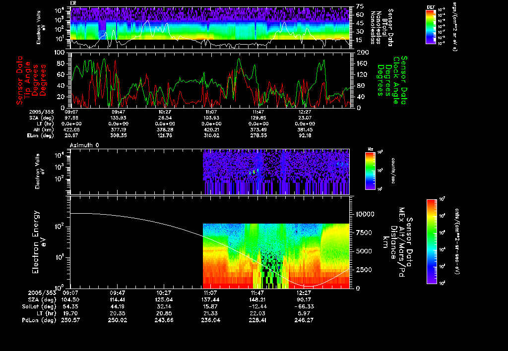This screenshot has width=508, height=351.
Task: Click SZA value '135.93'
Action: [118, 118]
